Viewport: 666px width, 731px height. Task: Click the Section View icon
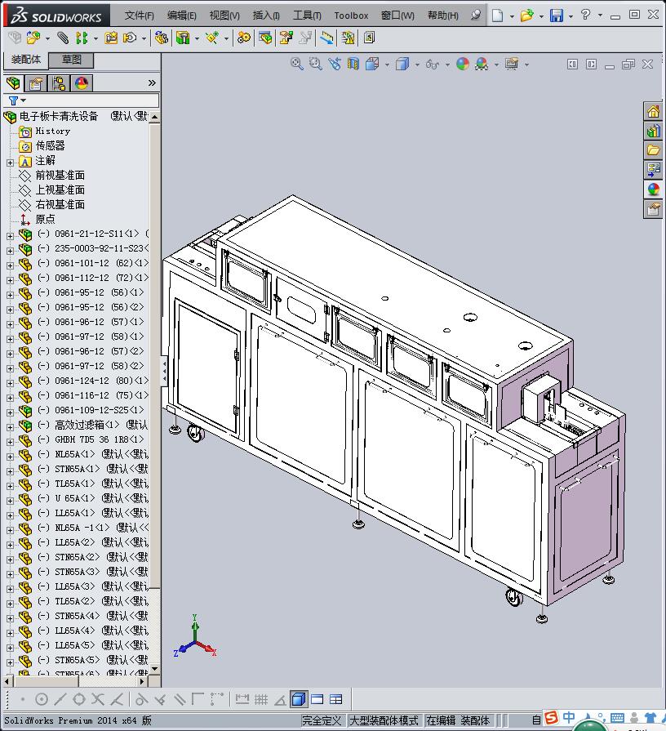pyautogui.click(x=353, y=64)
